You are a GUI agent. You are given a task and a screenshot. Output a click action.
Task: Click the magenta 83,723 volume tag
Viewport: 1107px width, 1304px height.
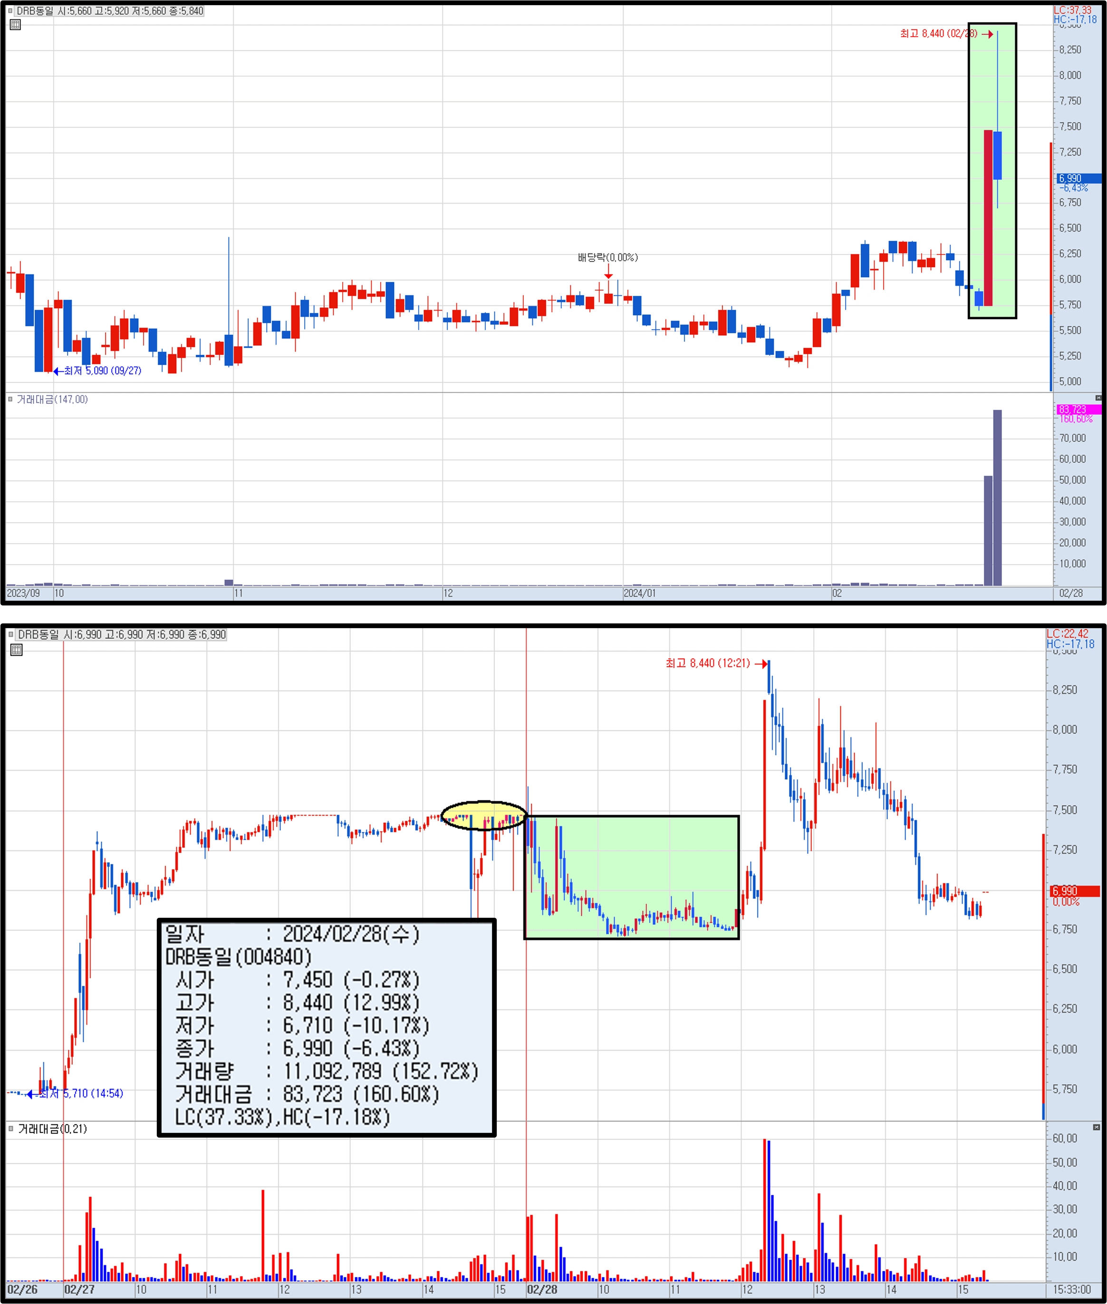(x=1079, y=409)
